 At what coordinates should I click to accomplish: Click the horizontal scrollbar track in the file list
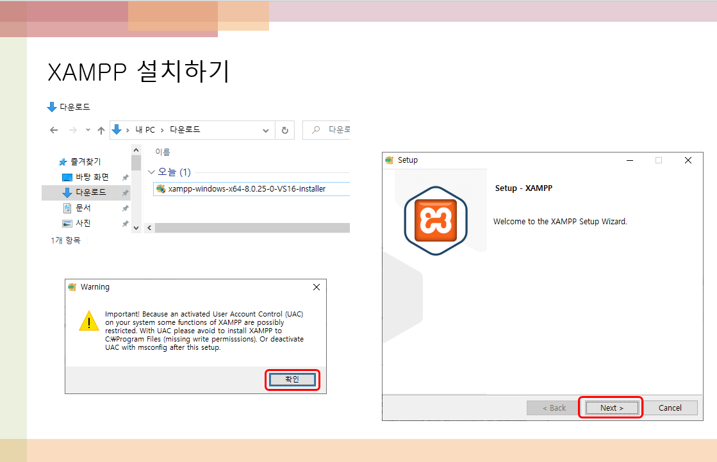coord(252,228)
